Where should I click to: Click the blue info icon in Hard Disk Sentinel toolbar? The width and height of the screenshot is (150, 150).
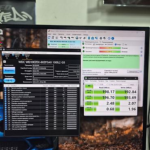[x=113, y=39]
